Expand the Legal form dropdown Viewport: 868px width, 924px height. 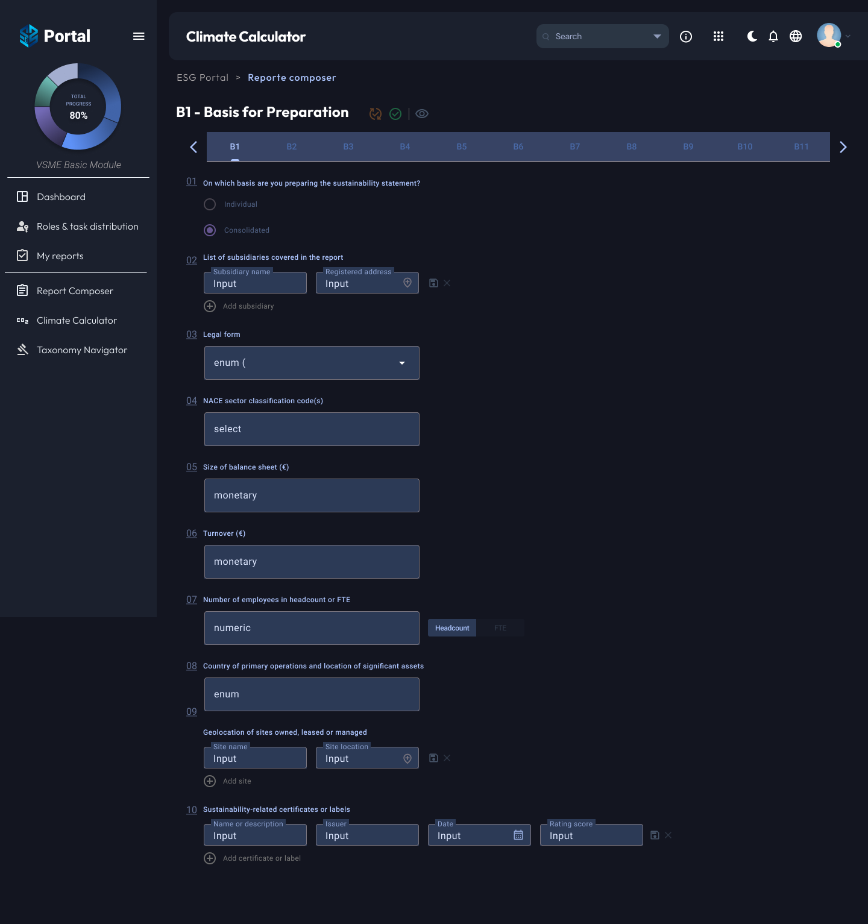[402, 363]
